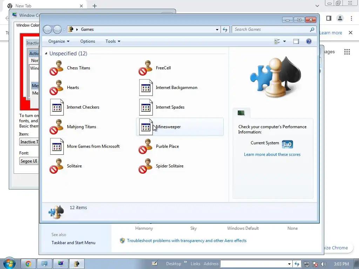Click the Change view icon
This screenshot has width=359, height=269.
[277, 41]
